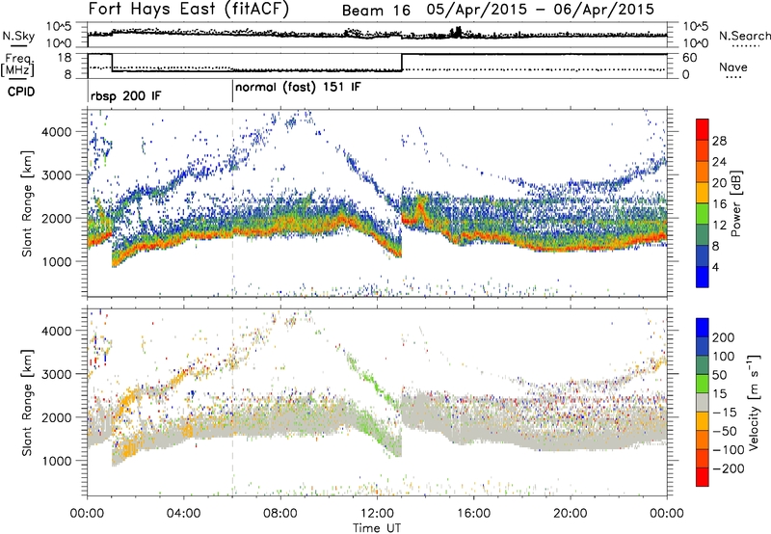This screenshot has width=771, height=534.
Task: Click the "16:00" time axis tick label
Action: tap(473, 514)
